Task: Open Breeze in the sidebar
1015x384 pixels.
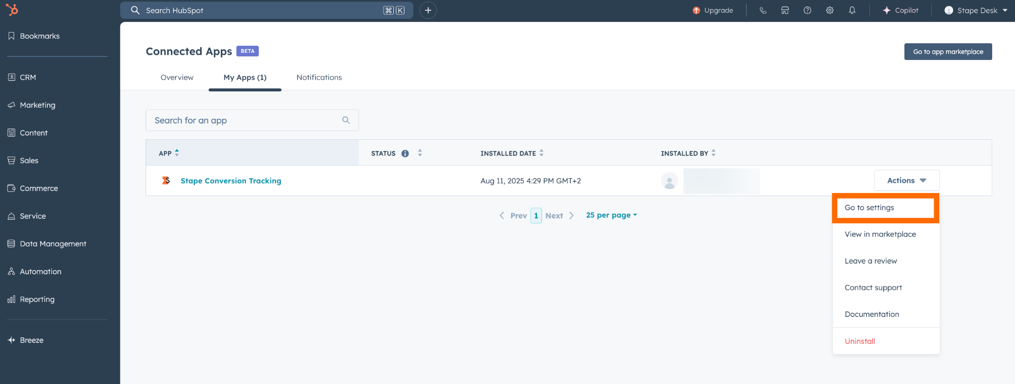Action: coord(25,340)
